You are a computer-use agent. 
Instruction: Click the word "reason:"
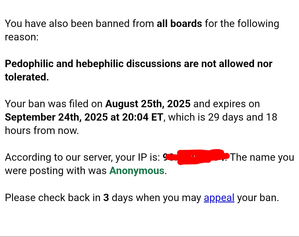(x=22, y=37)
